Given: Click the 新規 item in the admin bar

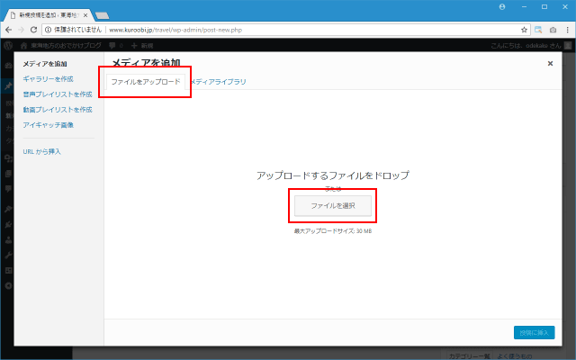Looking at the screenshot, I should [x=142, y=46].
